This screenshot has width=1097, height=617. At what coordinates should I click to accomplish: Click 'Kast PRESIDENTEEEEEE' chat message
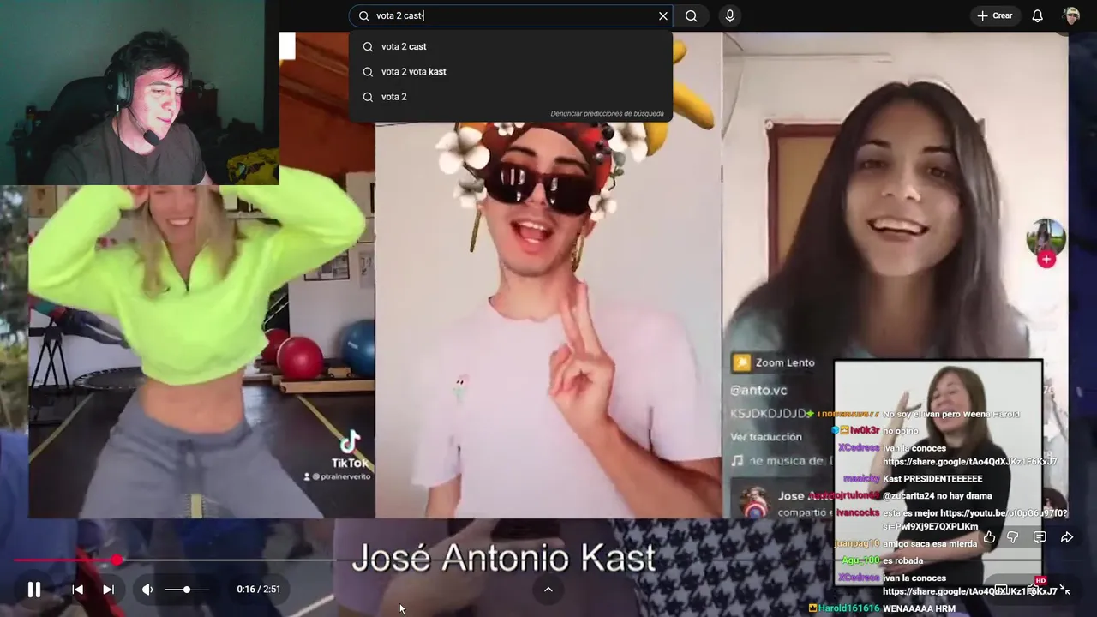(x=932, y=478)
